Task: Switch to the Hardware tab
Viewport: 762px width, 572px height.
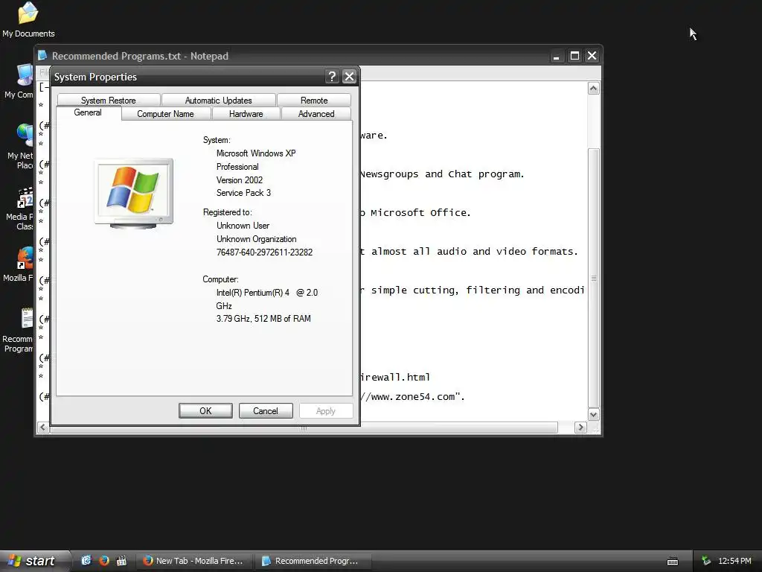Action: (x=246, y=114)
